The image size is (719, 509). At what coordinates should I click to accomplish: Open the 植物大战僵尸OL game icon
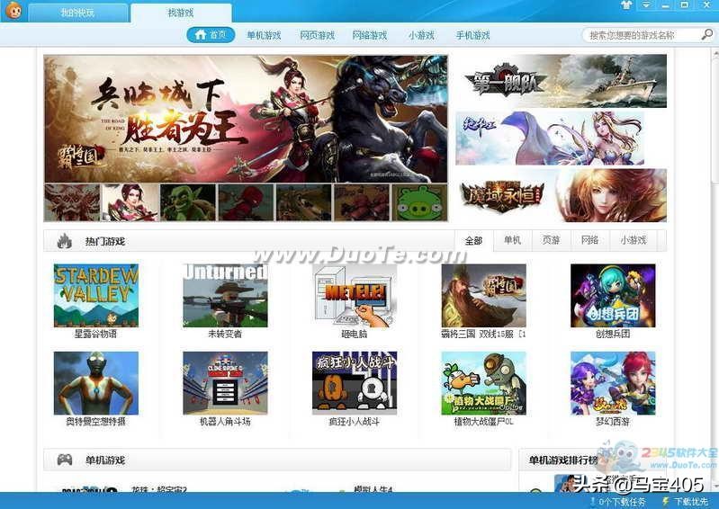click(484, 383)
